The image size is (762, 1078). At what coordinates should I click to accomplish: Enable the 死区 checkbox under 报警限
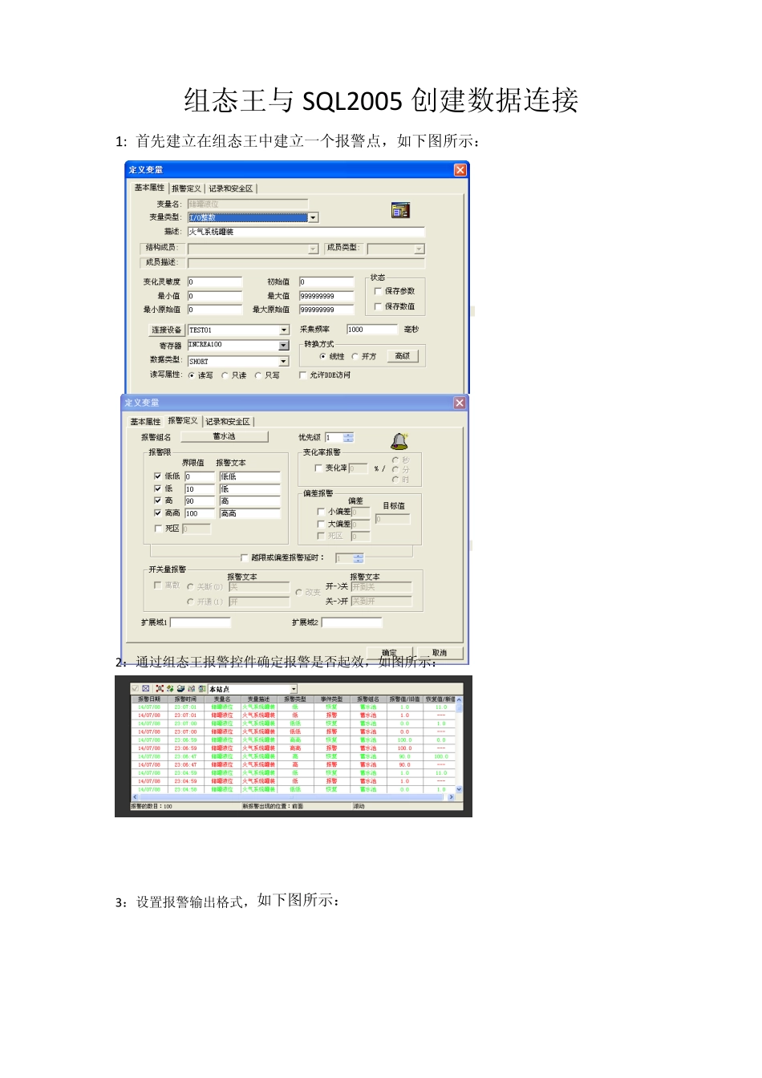158,528
